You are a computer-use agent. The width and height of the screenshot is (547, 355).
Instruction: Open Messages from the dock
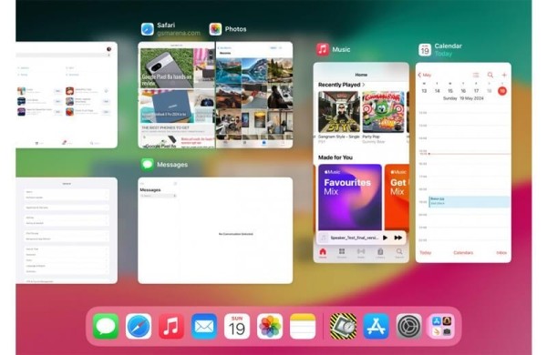pos(106,327)
